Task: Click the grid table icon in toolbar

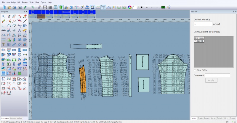Action: click(50, 7)
